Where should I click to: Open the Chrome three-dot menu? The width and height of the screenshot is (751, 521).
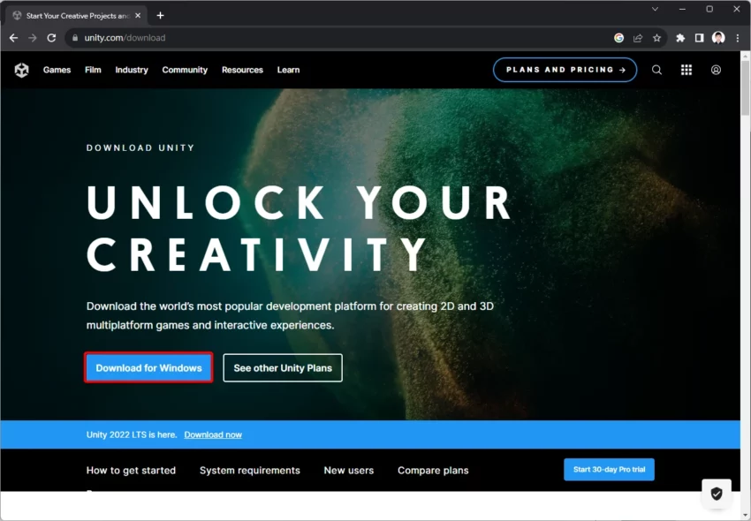click(x=738, y=38)
